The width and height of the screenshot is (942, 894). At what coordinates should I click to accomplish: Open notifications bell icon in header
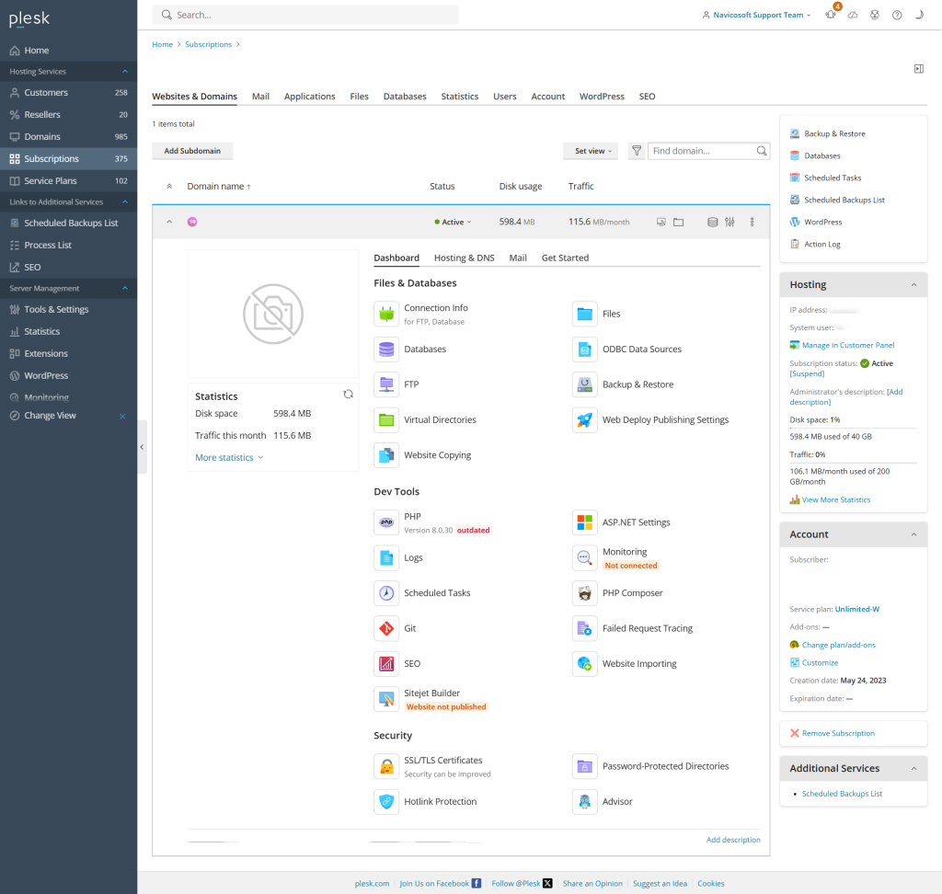831,16
